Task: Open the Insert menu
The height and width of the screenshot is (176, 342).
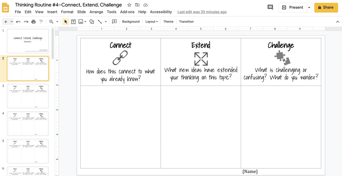Action: click(52, 12)
